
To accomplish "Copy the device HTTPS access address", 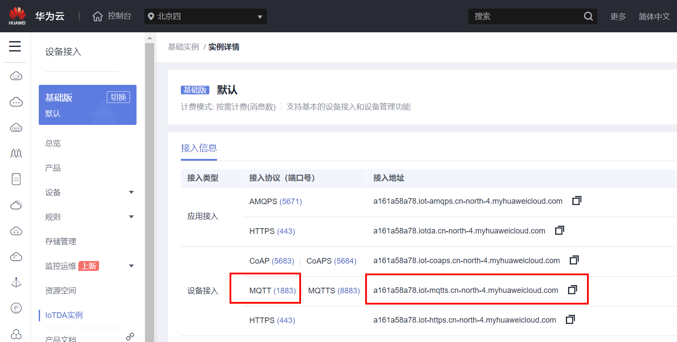I will [570, 320].
